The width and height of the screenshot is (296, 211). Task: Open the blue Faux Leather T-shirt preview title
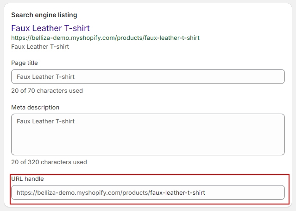50,28
